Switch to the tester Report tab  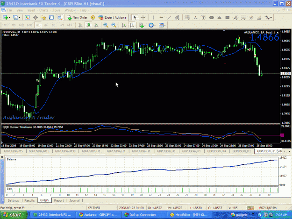[59, 201]
